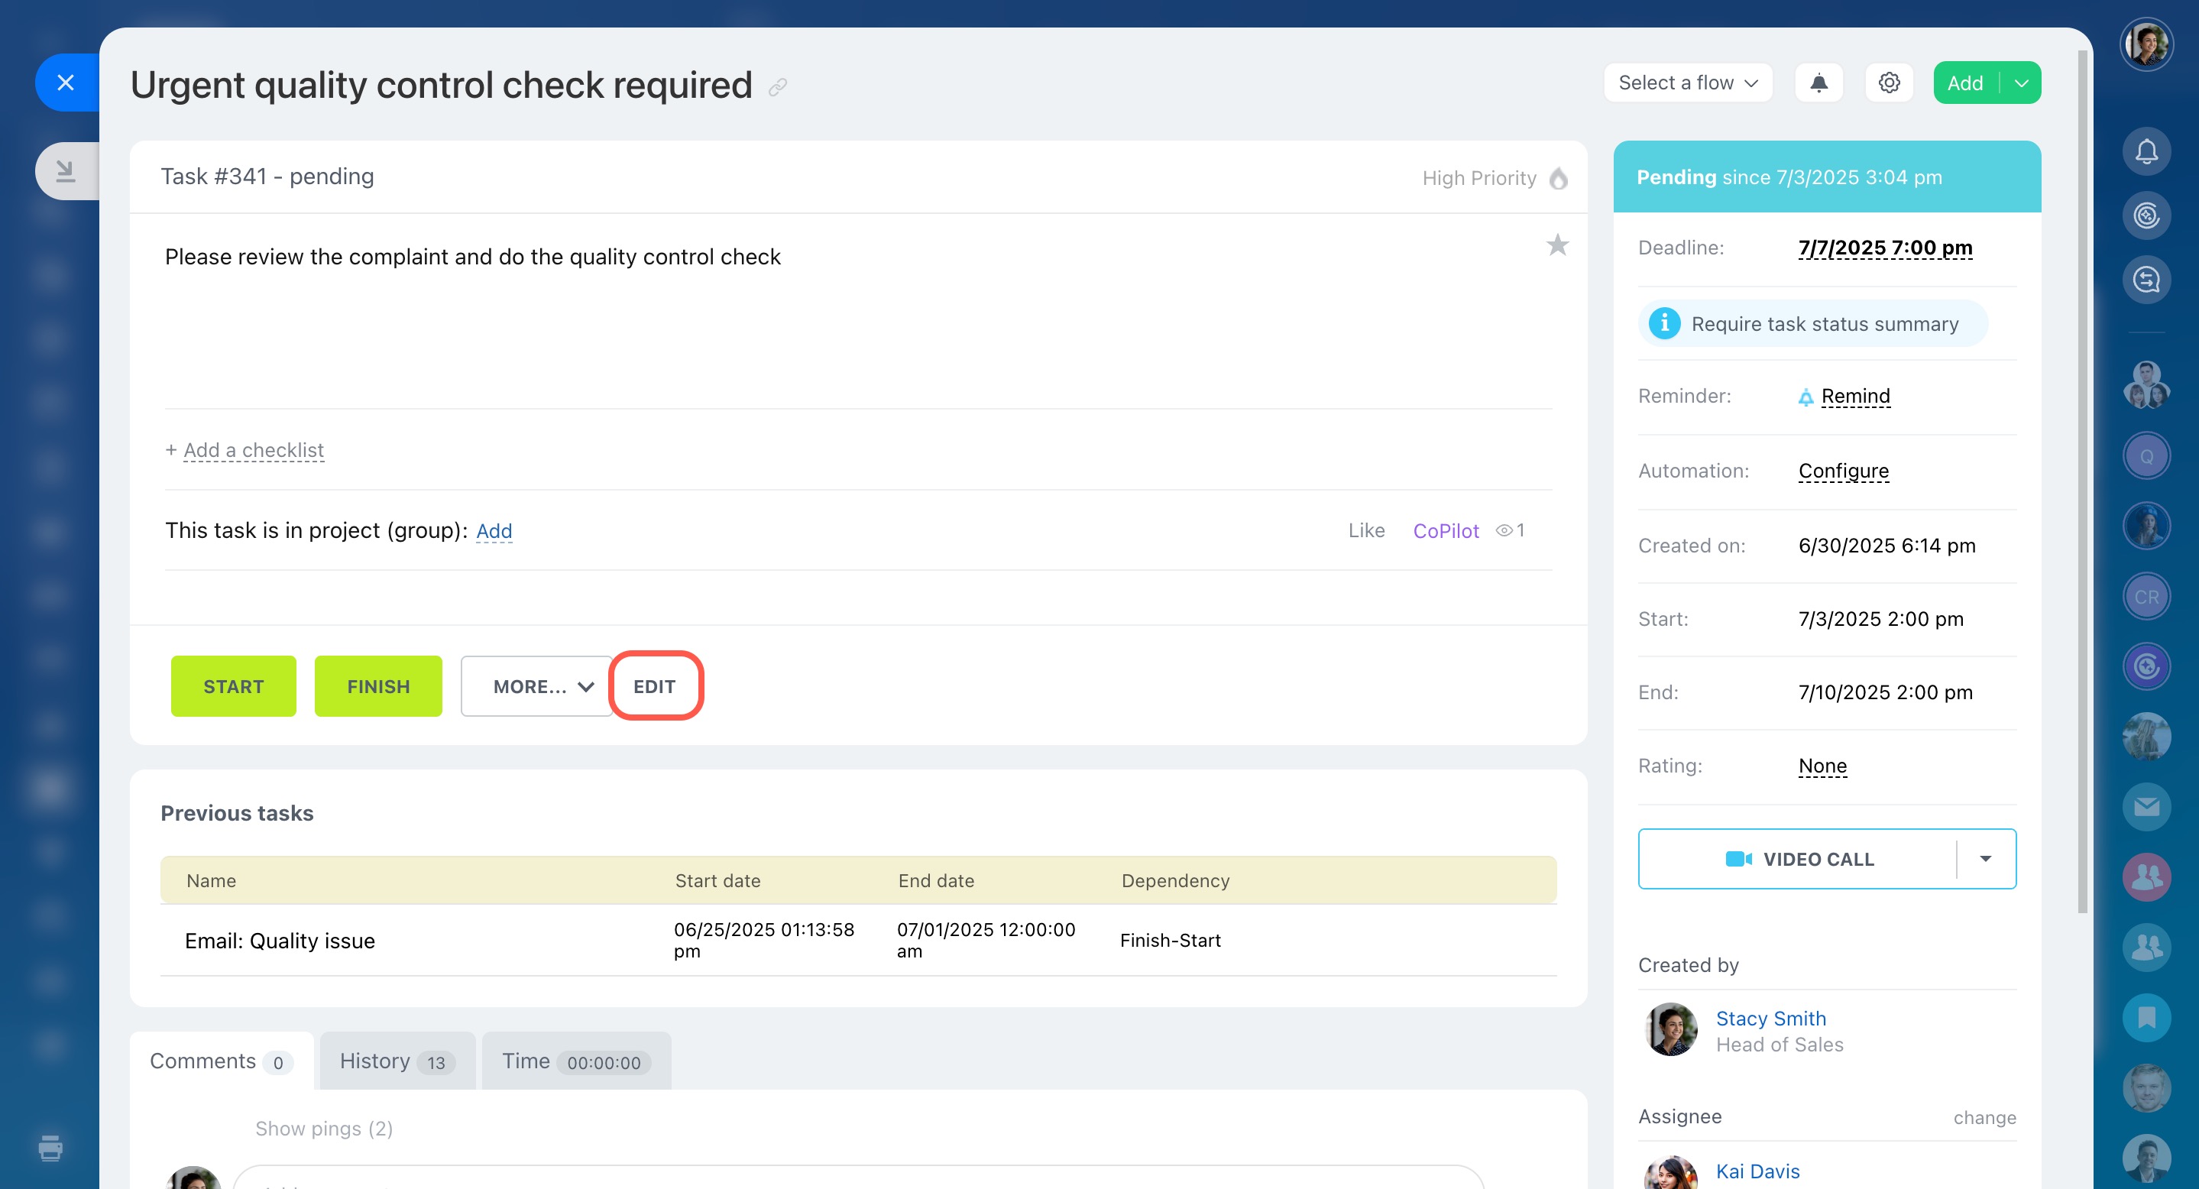
Task: Click Show pings (2)
Action: point(323,1129)
